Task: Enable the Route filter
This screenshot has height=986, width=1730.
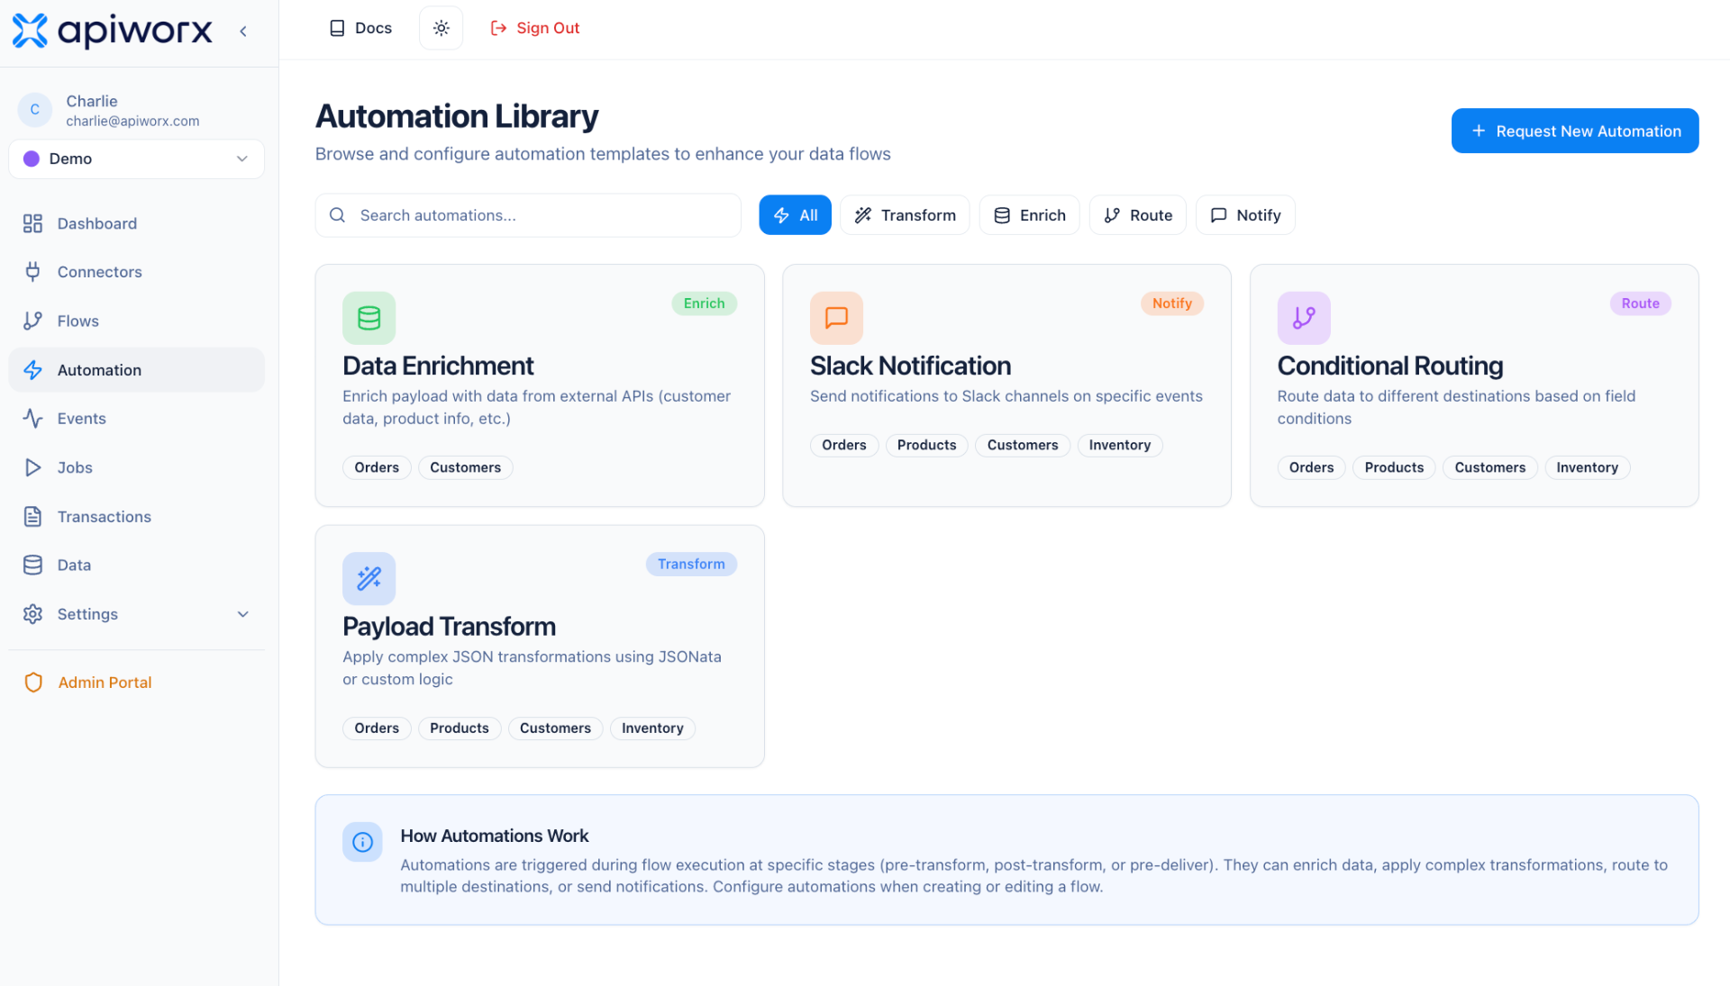Action: pos(1137,214)
